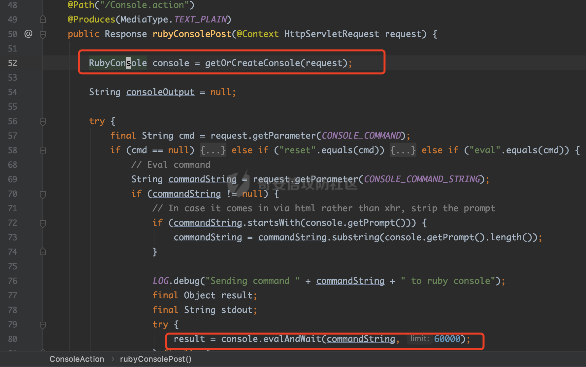Click the fold marker beside @Produces on line 49
Viewport: 586px width, 367px height.
coord(43,20)
